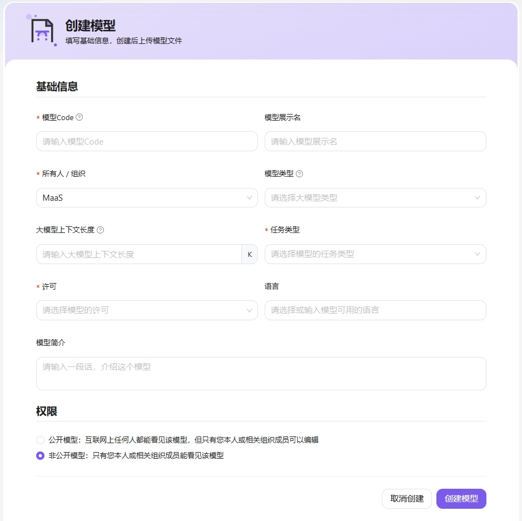
Task: Click the K unit suffix of context length
Action: tap(250, 254)
